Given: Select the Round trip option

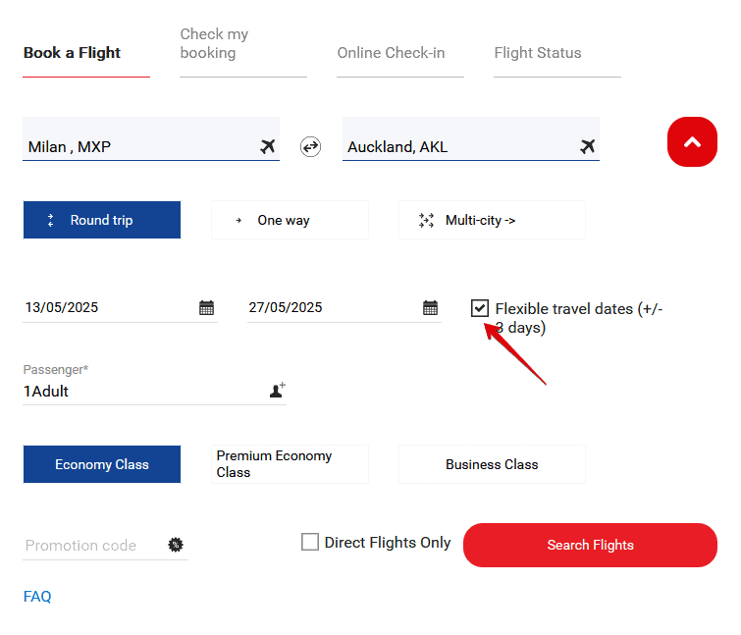Looking at the screenshot, I should coord(102,220).
